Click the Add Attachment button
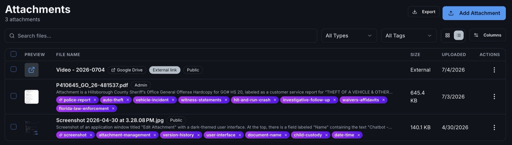The width and height of the screenshot is (512, 145). [474, 13]
